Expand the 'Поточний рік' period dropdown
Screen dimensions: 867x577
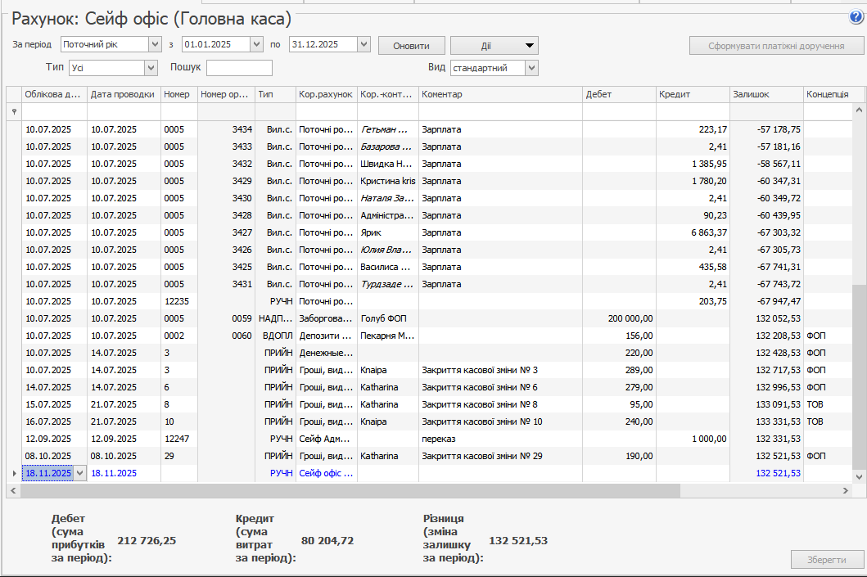155,44
